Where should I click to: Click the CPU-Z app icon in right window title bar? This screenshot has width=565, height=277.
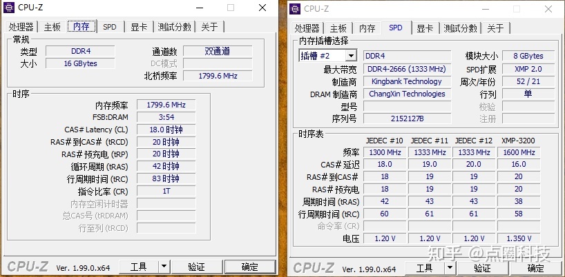(295, 9)
